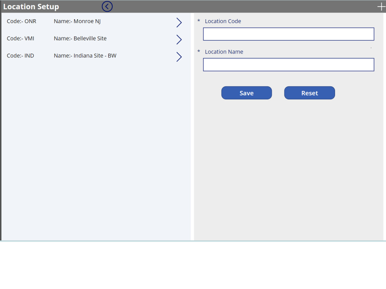
Task: Select the 'Name:- Belleville Site' text
Action: (x=80, y=39)
